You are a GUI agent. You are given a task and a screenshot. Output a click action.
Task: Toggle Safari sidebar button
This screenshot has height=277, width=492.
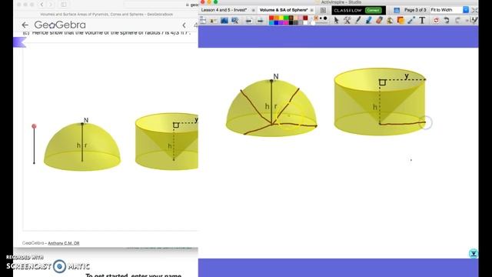click(x=64, y=5)
